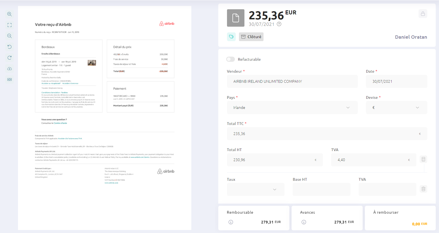Click the empty TVA field in rate row

tap(387, 189)
